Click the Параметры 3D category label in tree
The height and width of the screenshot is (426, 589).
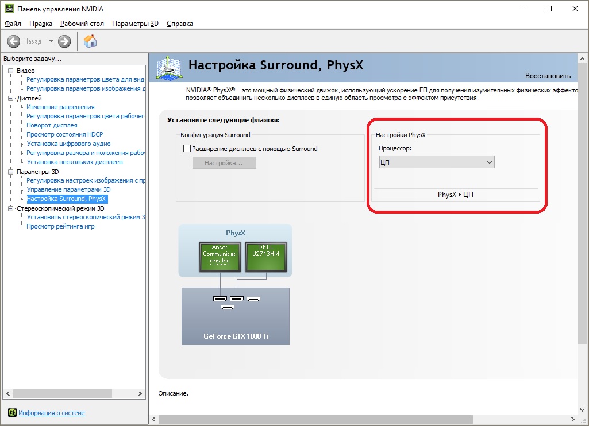click(x=37, y=172)
